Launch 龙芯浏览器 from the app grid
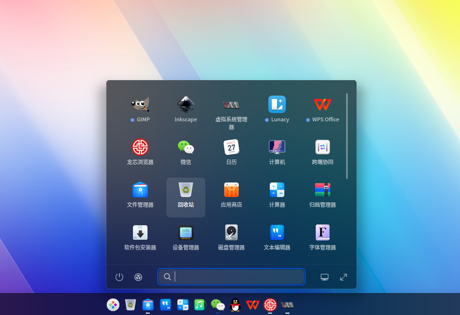Image resolution: width=460 pixels, height=315 pixels. (x=140, y=152)
